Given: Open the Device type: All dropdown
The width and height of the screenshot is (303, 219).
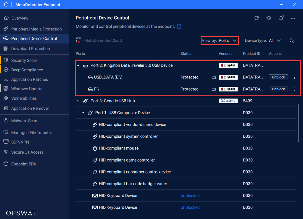Looking at the screenshot, I should click(263, 41).
